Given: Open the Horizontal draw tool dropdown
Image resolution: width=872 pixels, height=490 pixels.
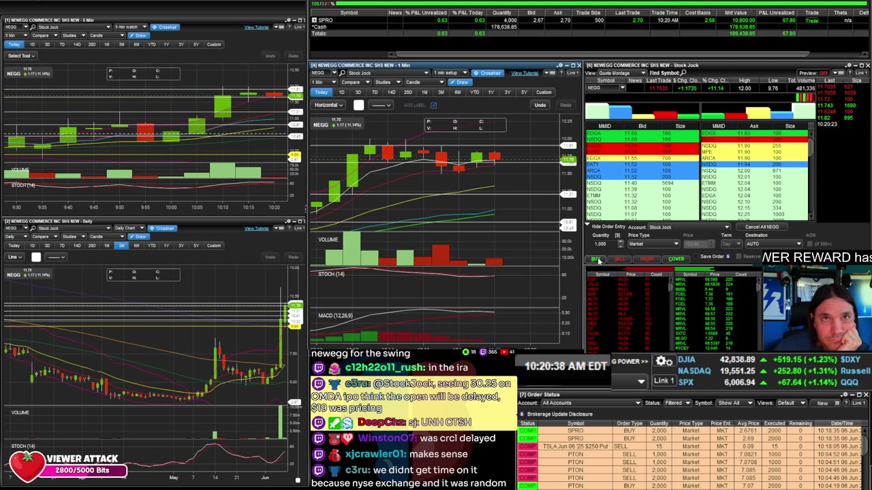Looking at the screenshot, I should [x=329, y=105].
